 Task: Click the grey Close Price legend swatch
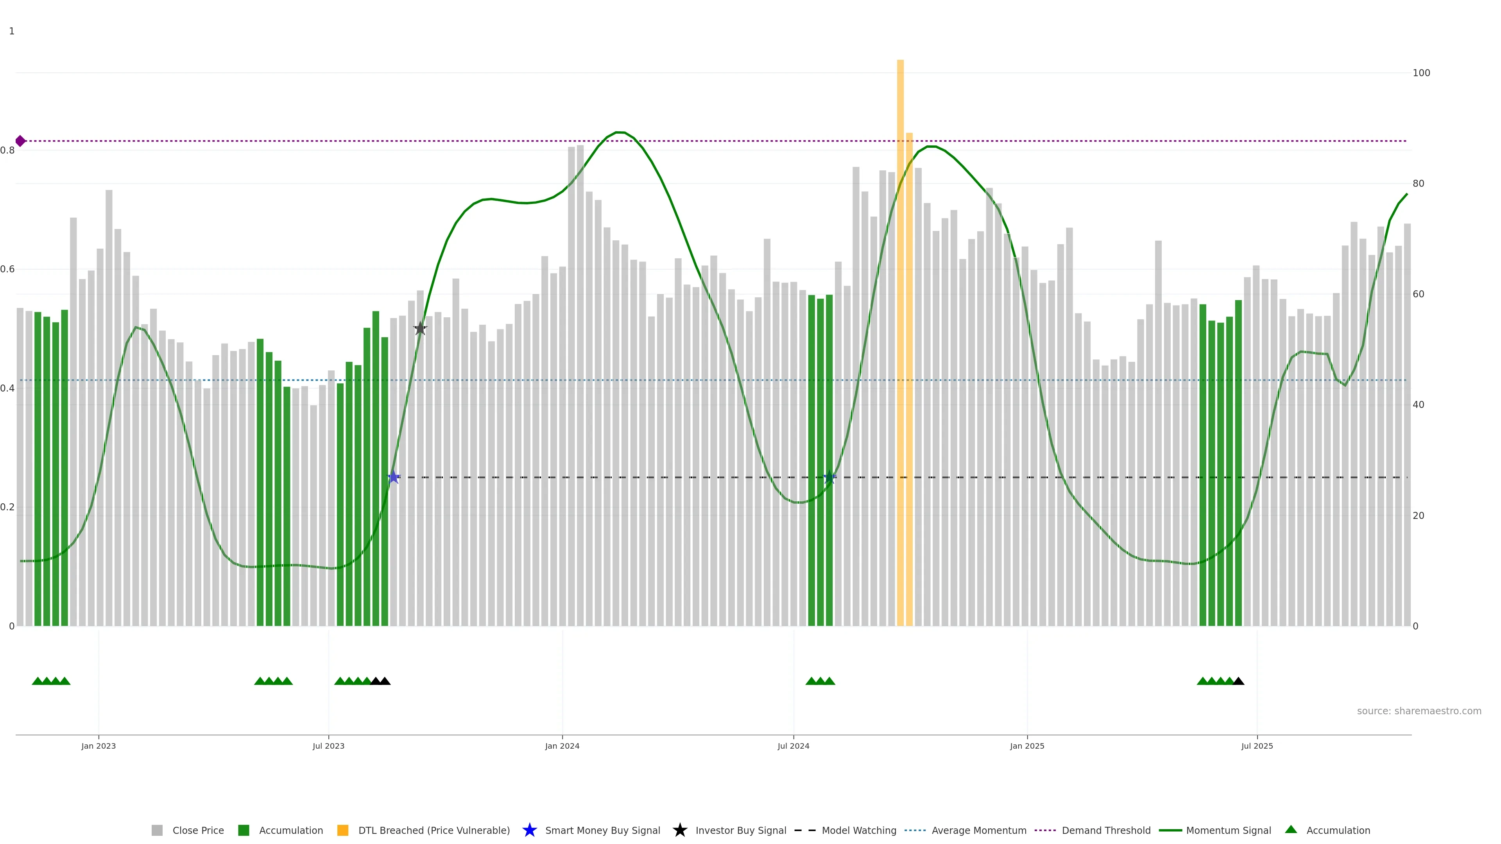tap(157, 831)
